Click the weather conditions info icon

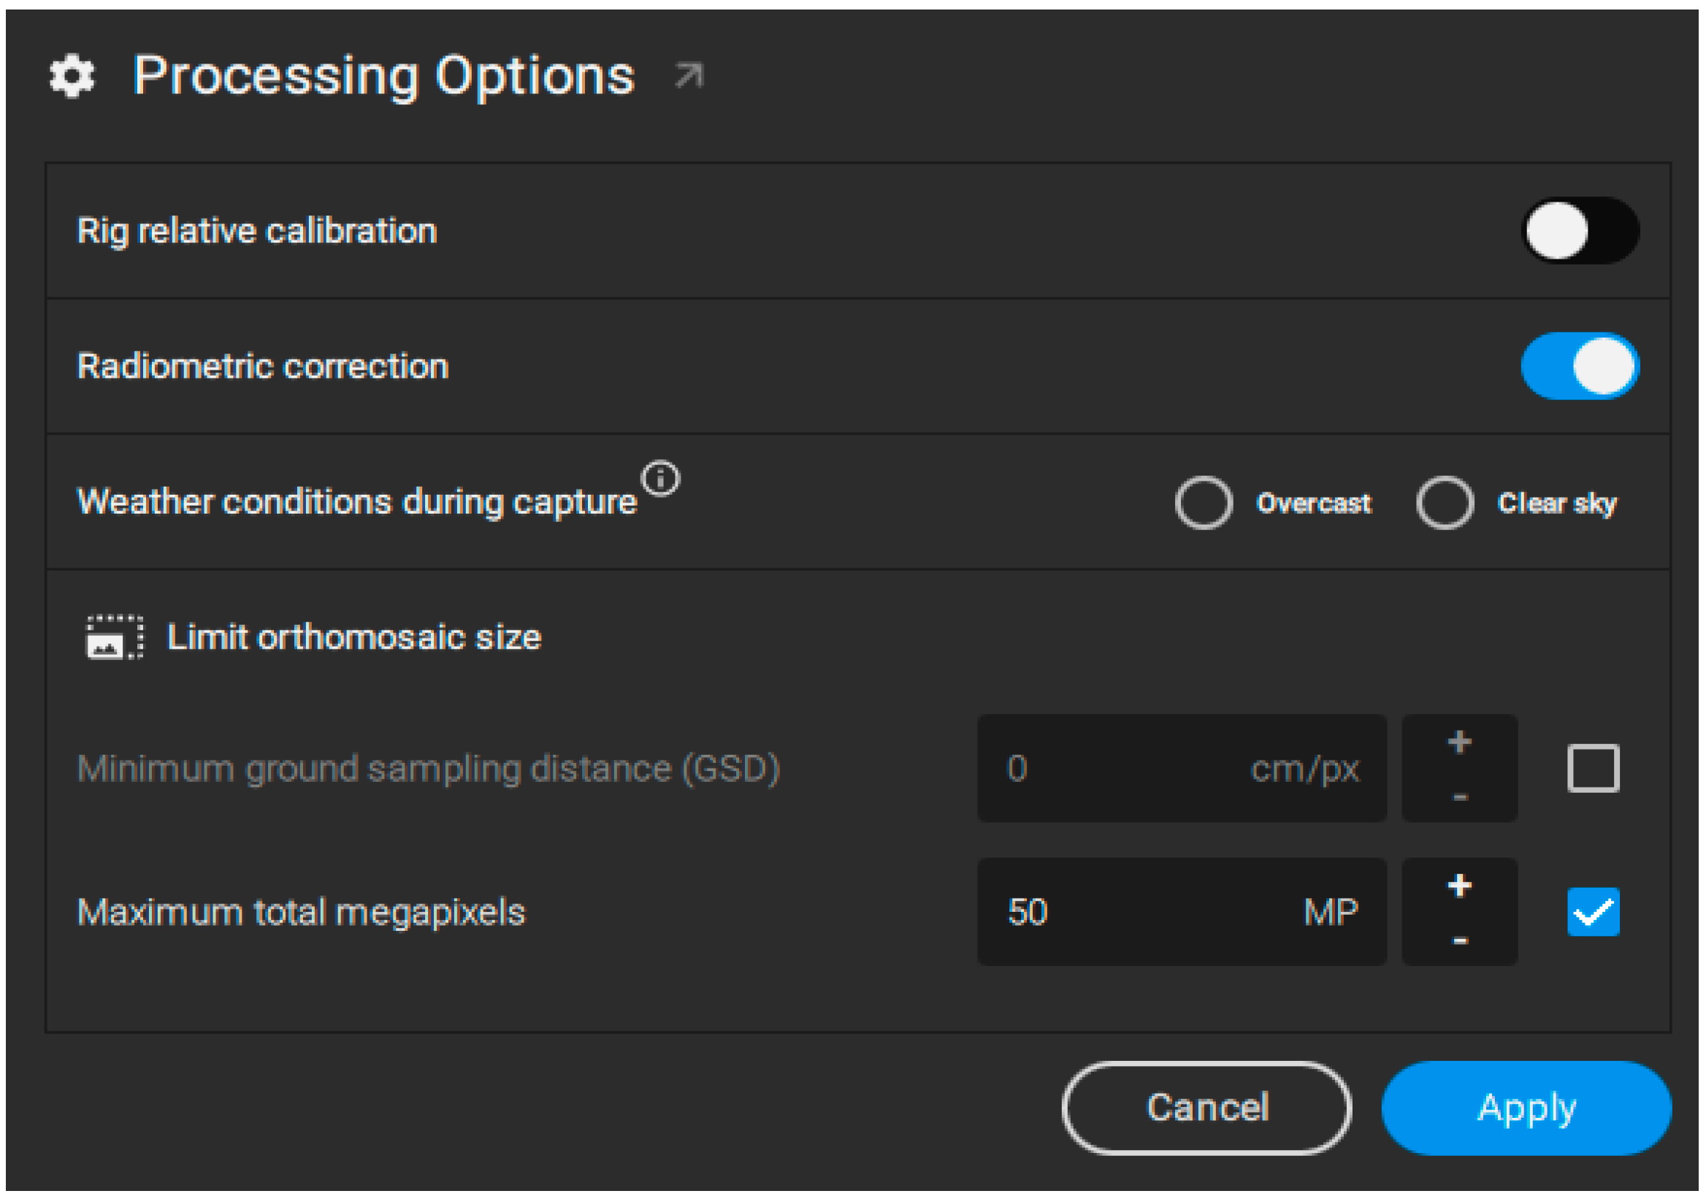[660, 479]
